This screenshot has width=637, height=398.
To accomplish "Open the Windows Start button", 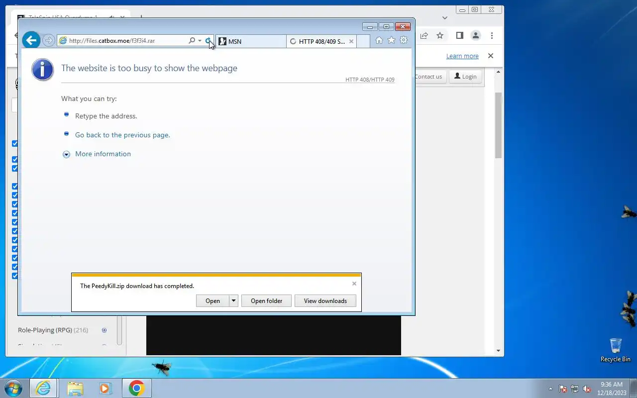I will [x=13, y=388].
